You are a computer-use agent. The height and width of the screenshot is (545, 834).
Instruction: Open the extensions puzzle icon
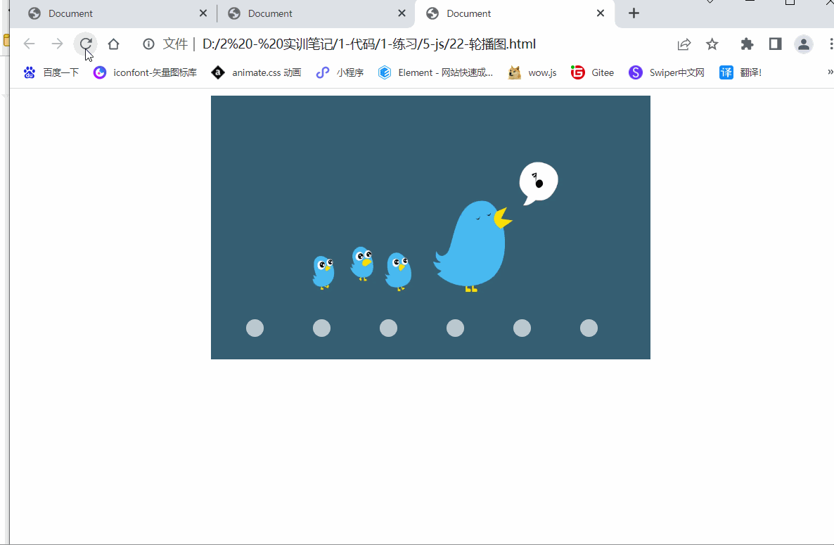[747, 44]
